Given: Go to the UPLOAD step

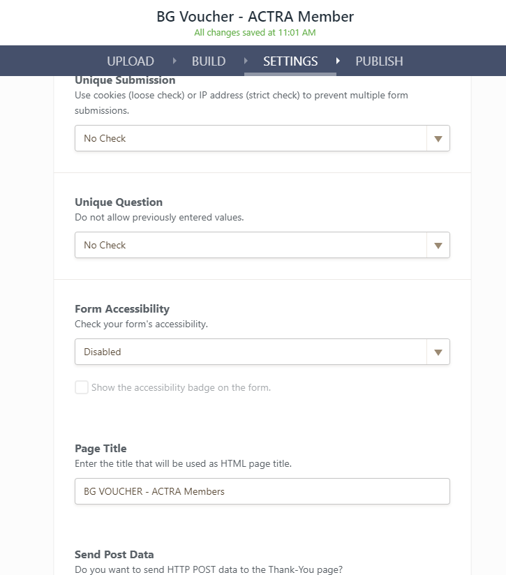Looking at the screenshot, I should pos(130,61).
